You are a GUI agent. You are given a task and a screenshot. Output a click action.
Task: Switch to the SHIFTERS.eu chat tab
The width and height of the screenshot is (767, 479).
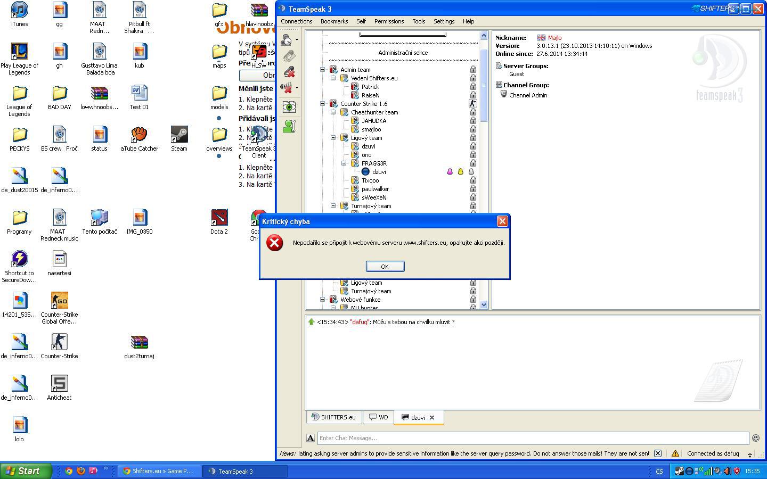[333, 417]
